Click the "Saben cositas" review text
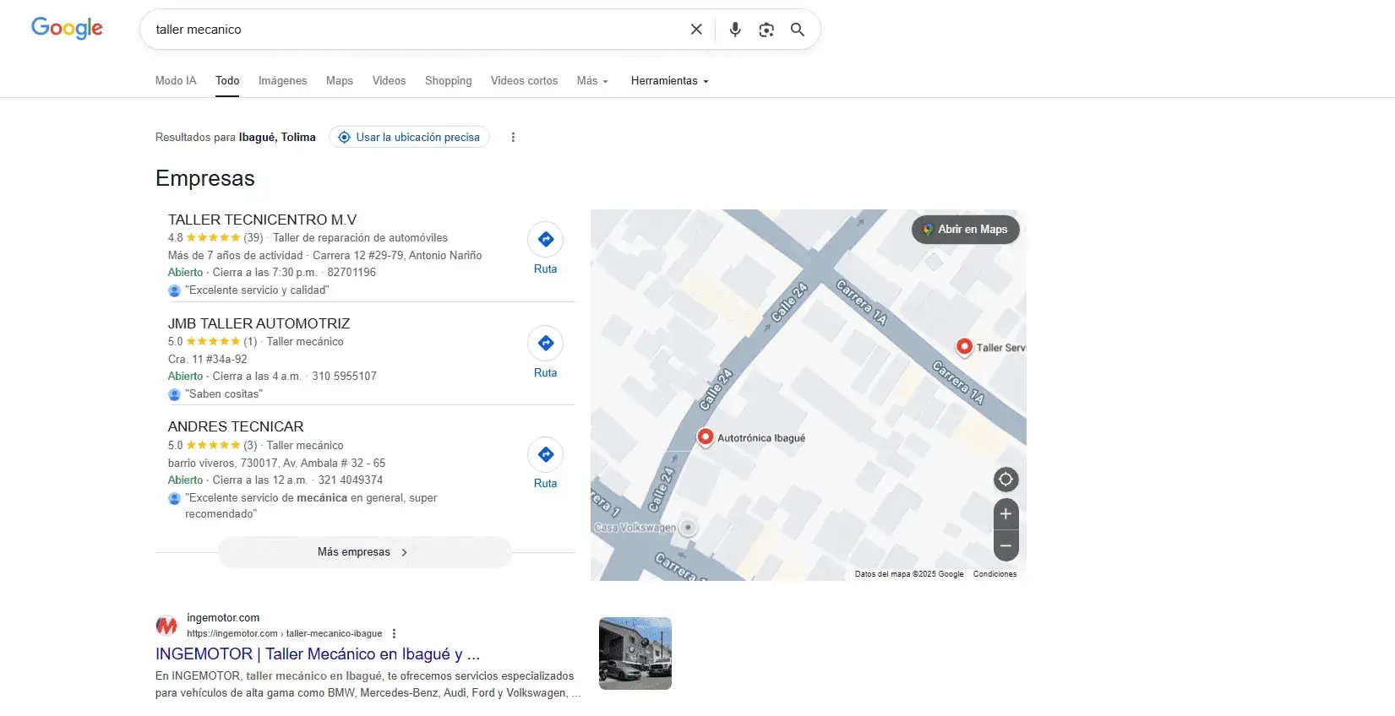The height and width of the screenshot is (716, 1395). pos(224,394)
